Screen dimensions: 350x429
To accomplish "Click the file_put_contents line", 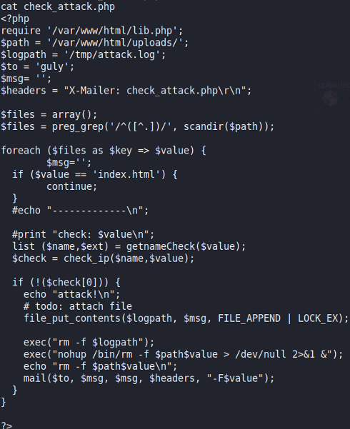I will pos(186,318).
